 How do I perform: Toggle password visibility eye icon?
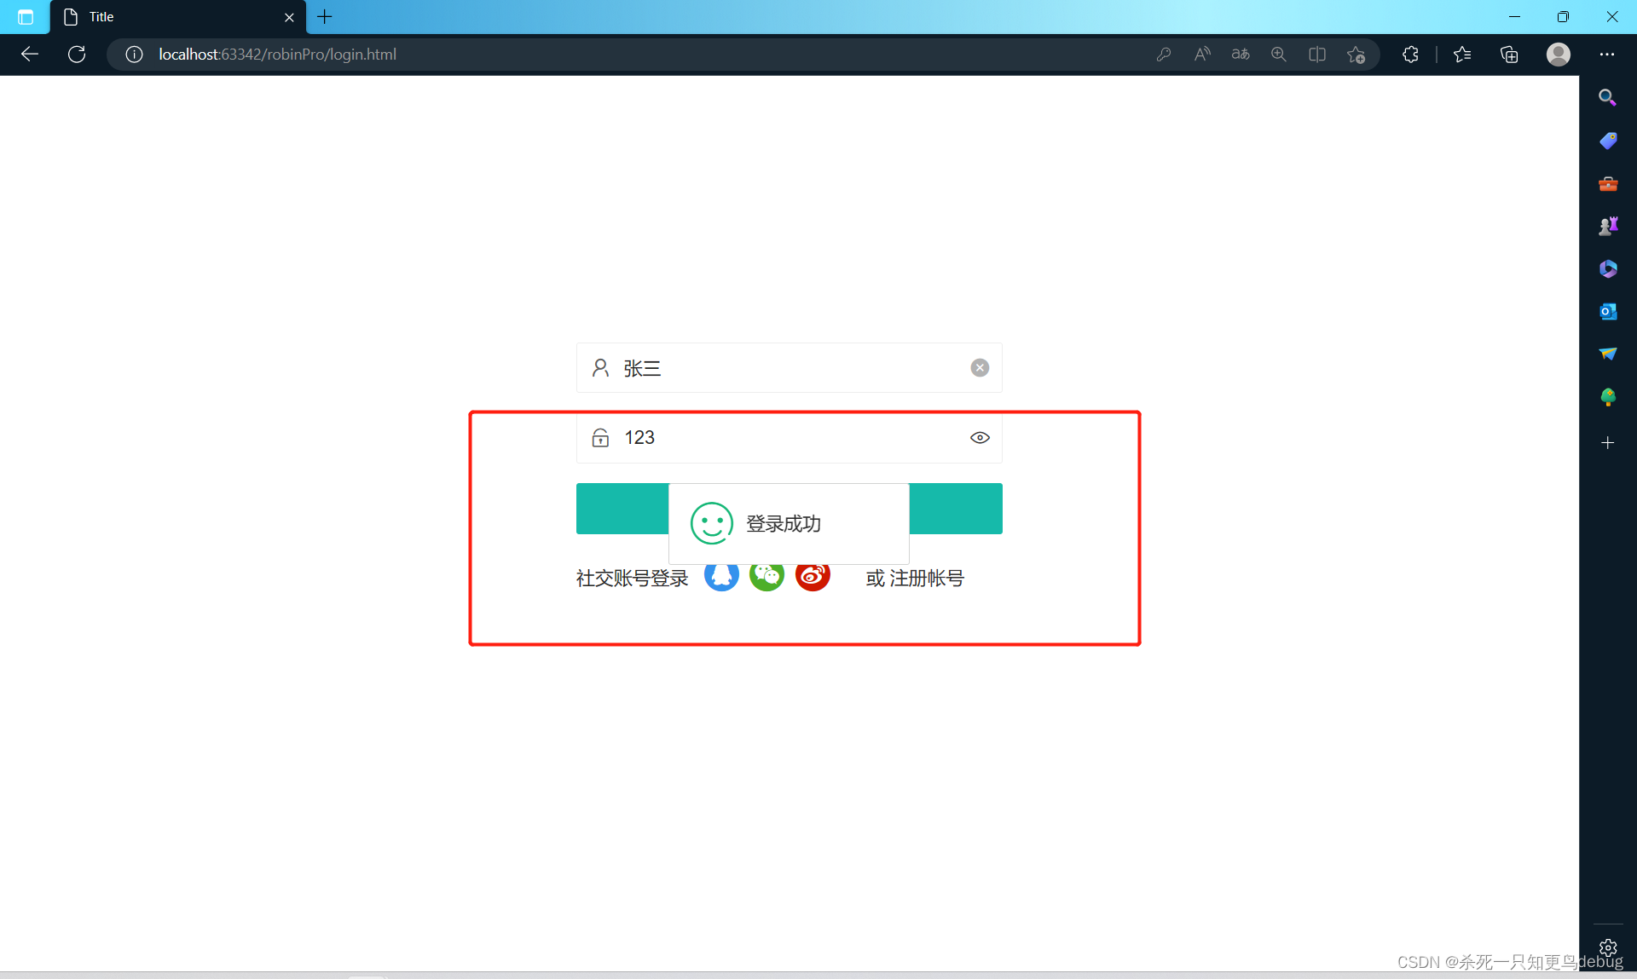pos(980,438)
